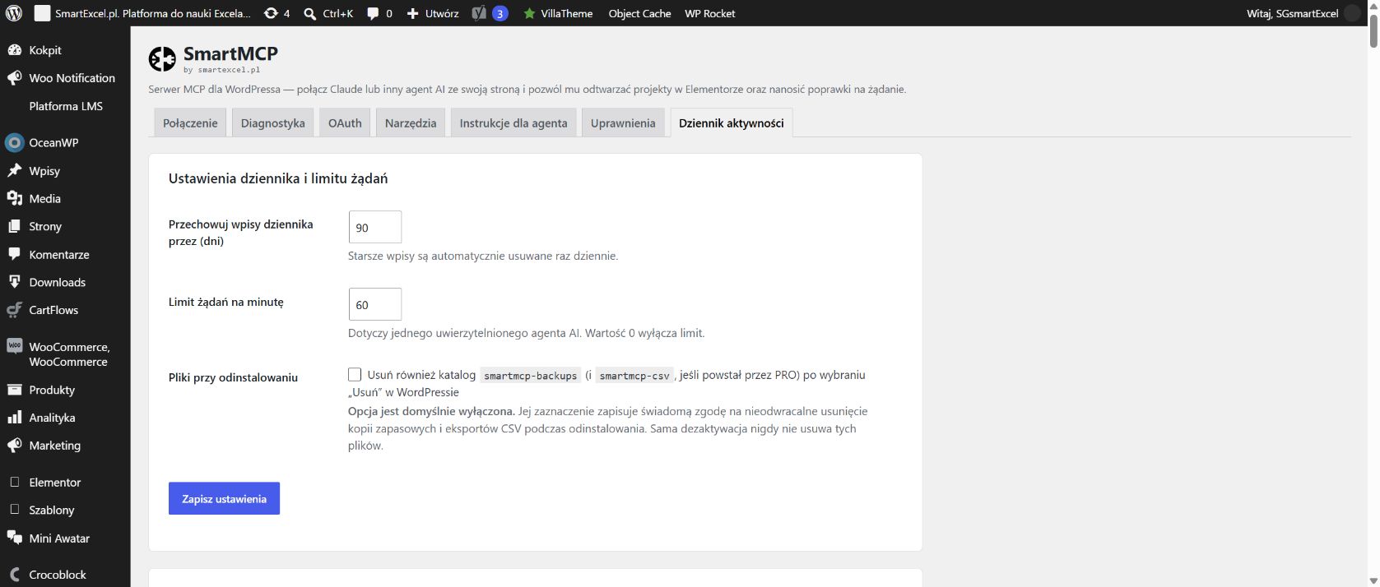1380x587 pixels.
Task: Switch to the Diagnostyka tab
Action: pos(273,122)
